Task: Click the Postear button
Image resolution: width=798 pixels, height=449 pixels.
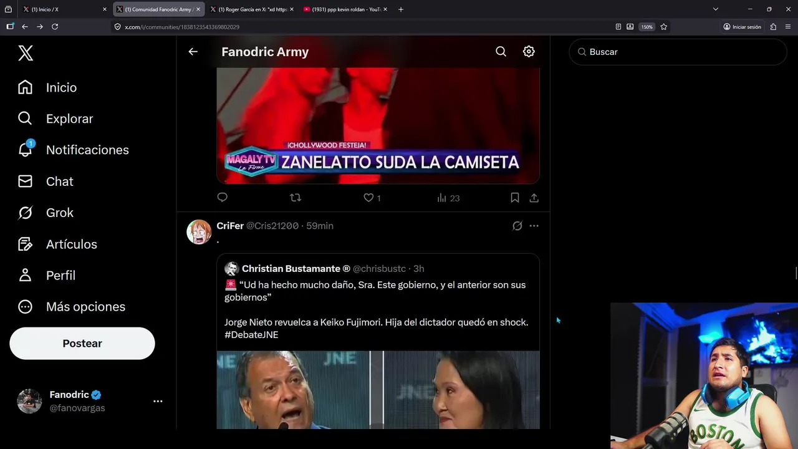Action: (x=82, y=344)
